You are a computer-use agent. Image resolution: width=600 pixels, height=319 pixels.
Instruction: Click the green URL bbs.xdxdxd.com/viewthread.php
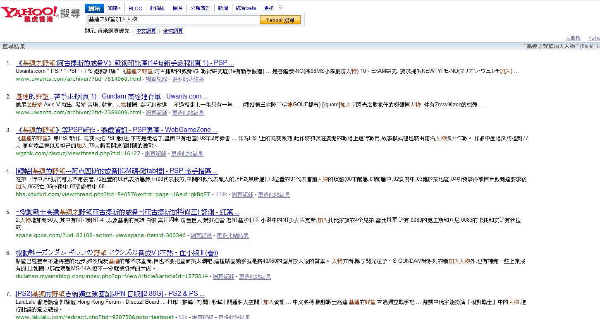[113, 194]
